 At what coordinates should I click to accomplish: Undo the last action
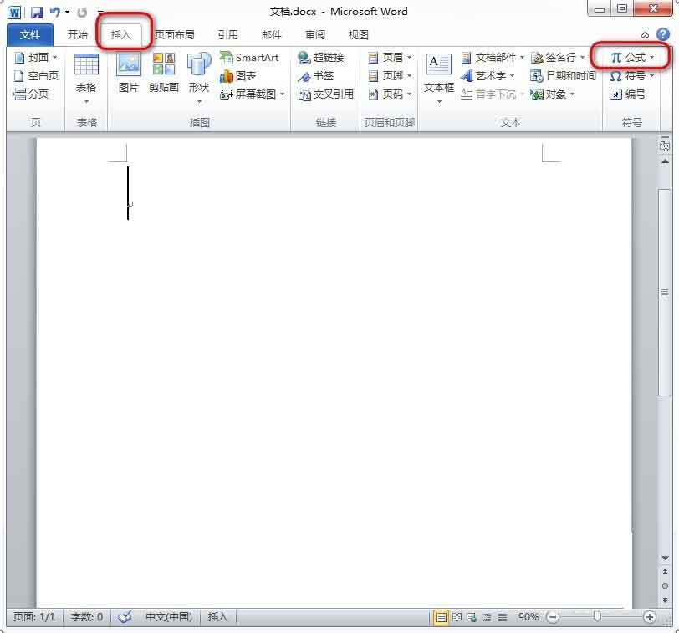[x=55, y=12]
